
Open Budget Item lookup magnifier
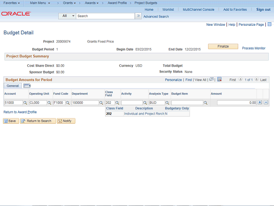[x=205, y=103]
